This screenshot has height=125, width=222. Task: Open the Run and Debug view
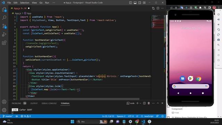point(4,34)
